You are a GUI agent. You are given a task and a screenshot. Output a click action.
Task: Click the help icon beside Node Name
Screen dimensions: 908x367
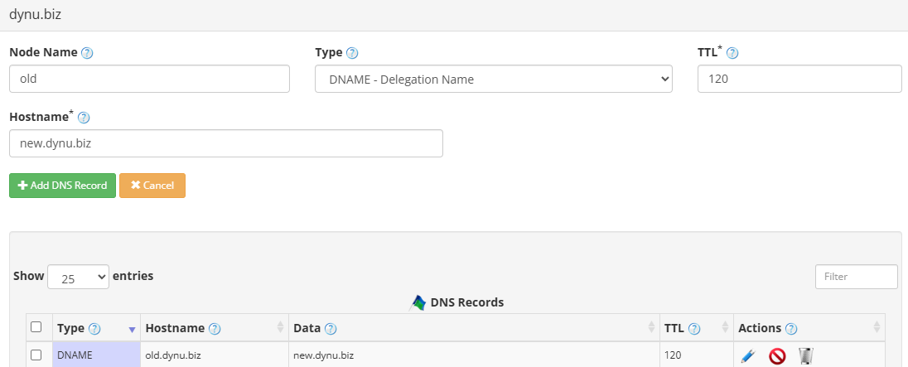[87, 53]
